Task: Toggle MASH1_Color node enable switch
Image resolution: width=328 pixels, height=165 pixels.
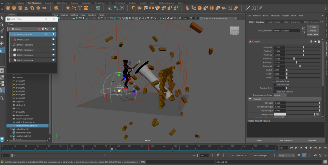Action: click(x=53, y=39)
